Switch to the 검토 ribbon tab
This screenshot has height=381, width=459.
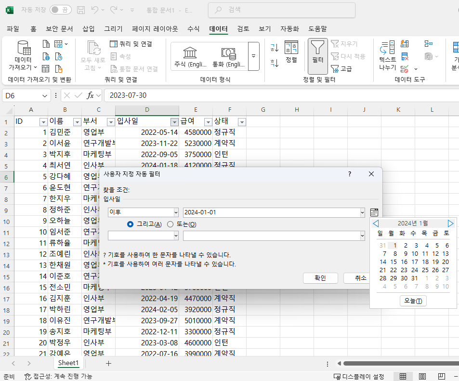[243, 28]
